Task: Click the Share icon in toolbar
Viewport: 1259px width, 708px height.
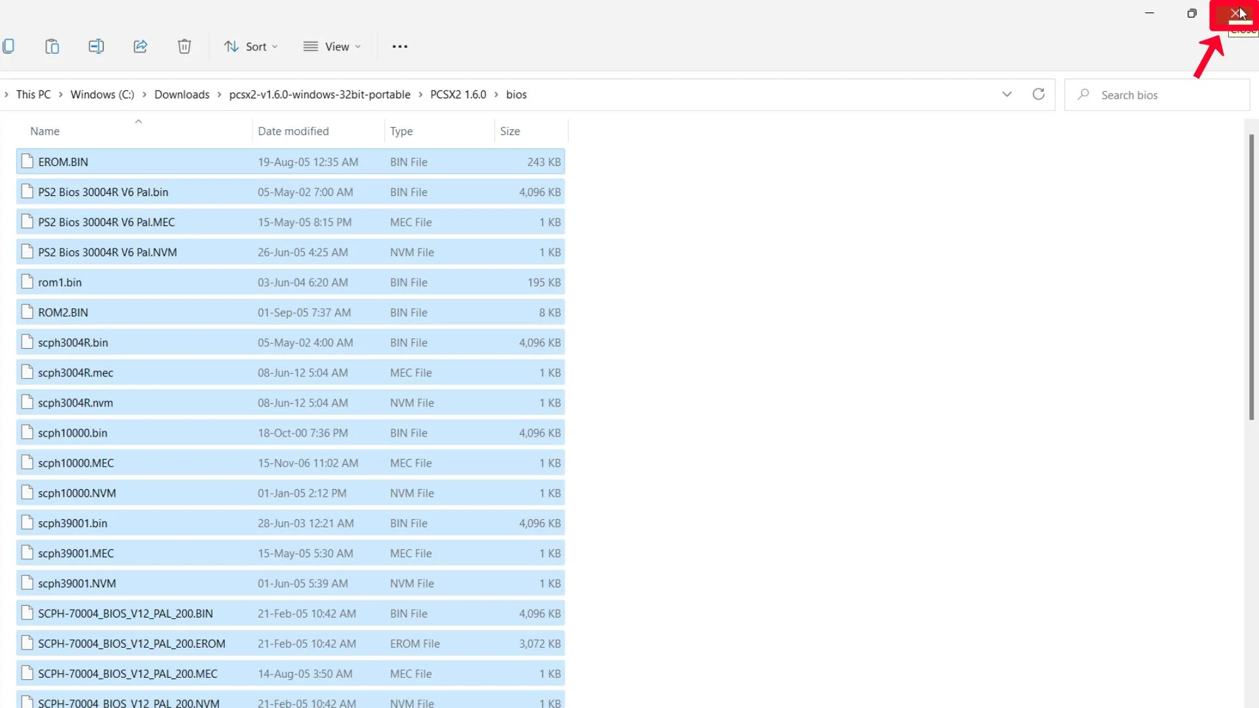Action: coord(140,47)
